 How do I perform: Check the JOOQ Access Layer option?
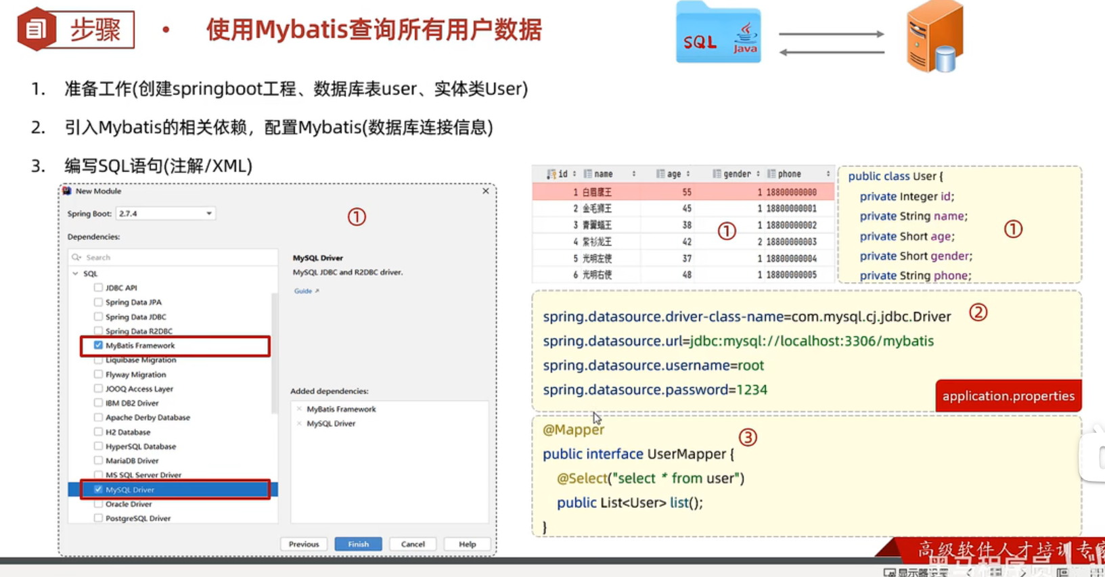click(x=98, y=389)
